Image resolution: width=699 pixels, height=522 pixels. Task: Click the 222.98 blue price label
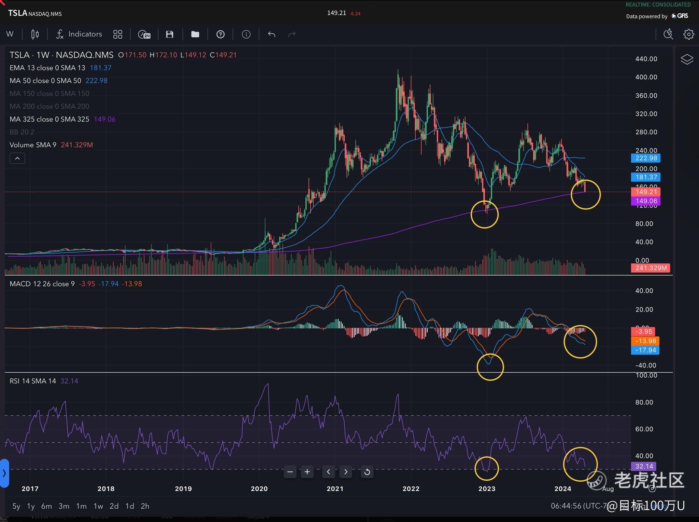point(646,158)
